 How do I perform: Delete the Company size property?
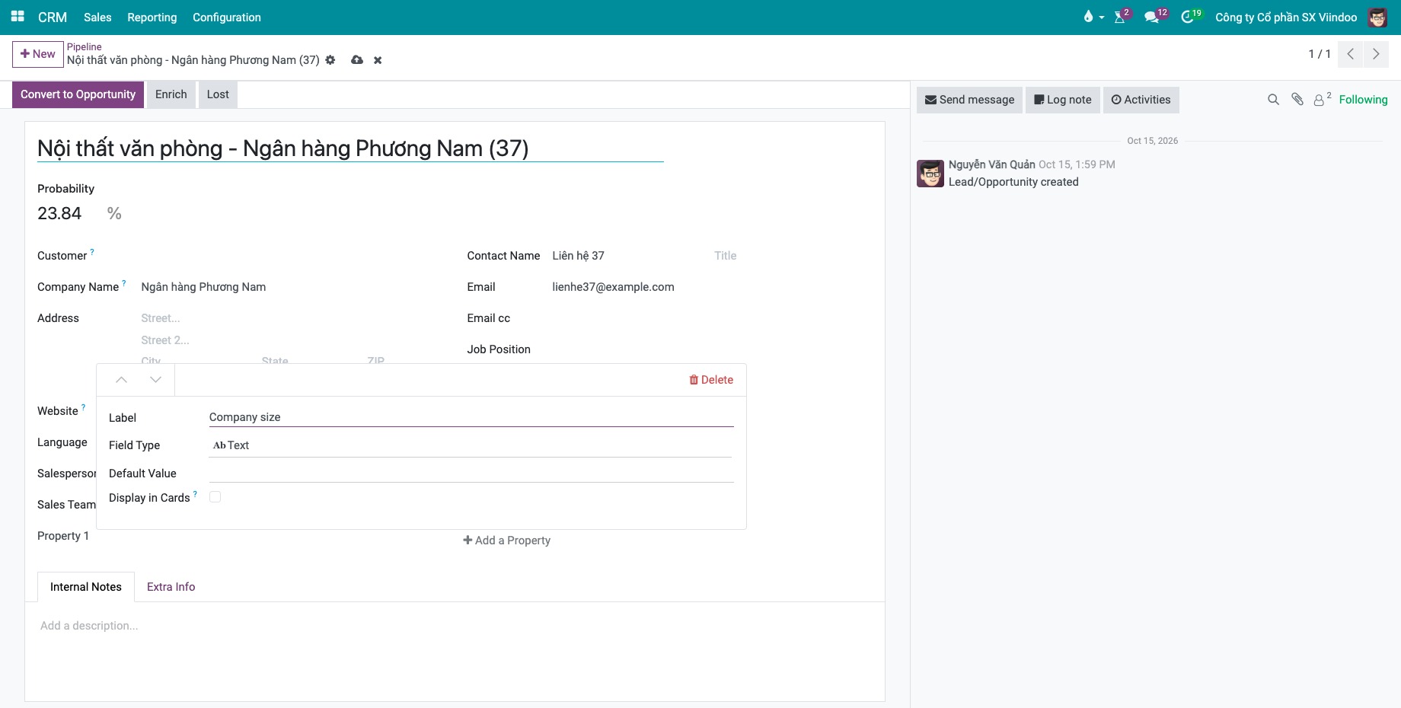(711, 380)
